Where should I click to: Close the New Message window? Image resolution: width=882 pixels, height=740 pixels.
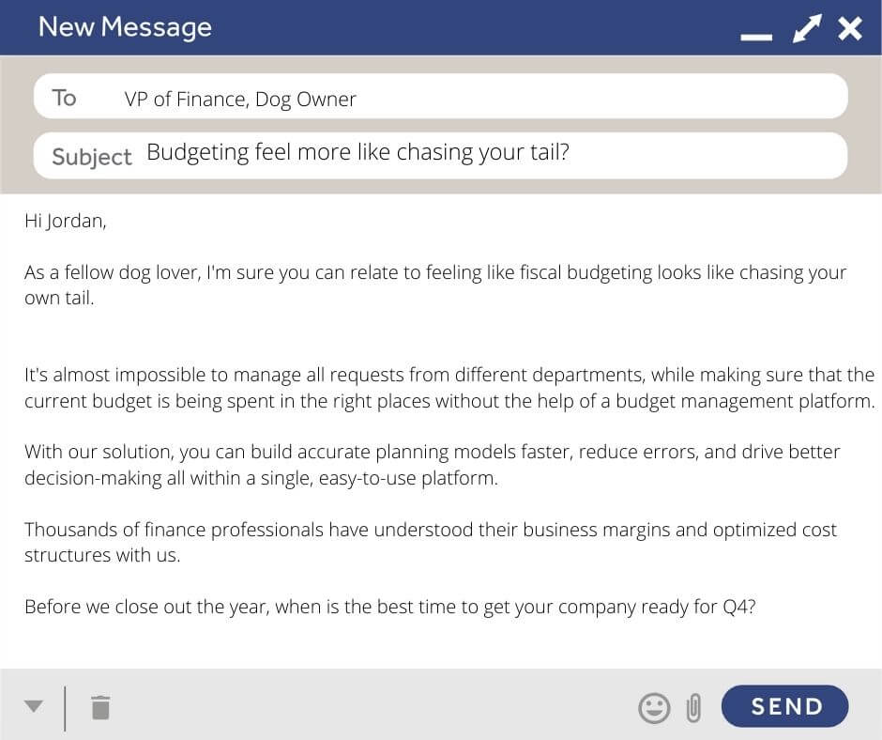click(850, 28)
